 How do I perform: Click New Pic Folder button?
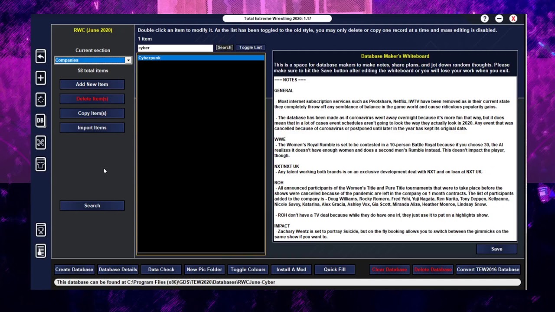(x=204, y=270)
